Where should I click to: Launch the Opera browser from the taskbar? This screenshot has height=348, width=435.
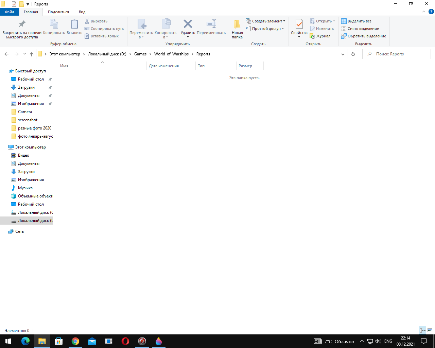tap(125, 341)
